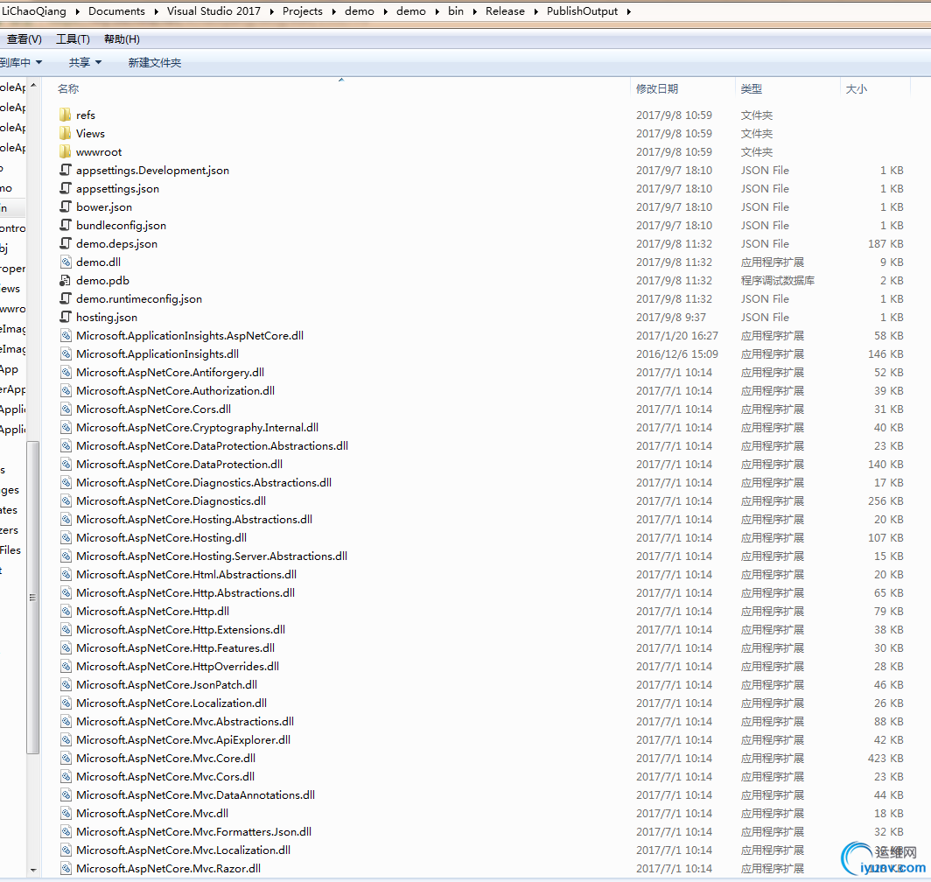Viewport: 931px width, 882px height.
Task: Select Microsoft.AspNetCore.Mvc.ApiExplorer.dll file name
Action: pyautogui.click(x=184, y=740)
